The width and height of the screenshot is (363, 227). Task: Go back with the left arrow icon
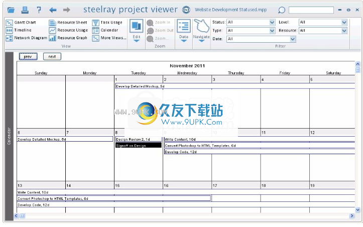(53, 10)
